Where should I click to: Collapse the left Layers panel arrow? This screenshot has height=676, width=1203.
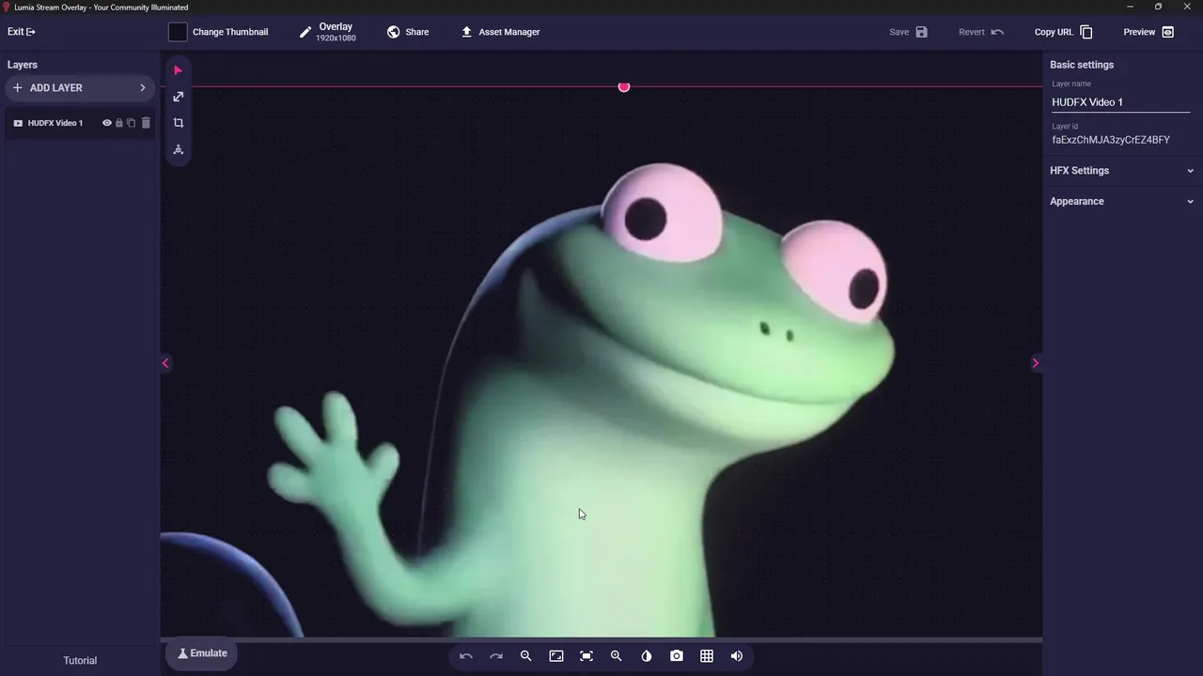(165, 363)
